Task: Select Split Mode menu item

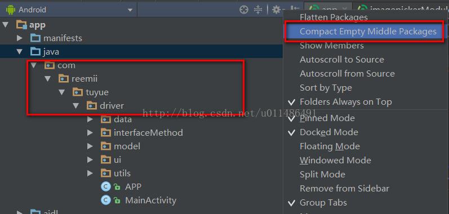Action: (x=366, y=175)
